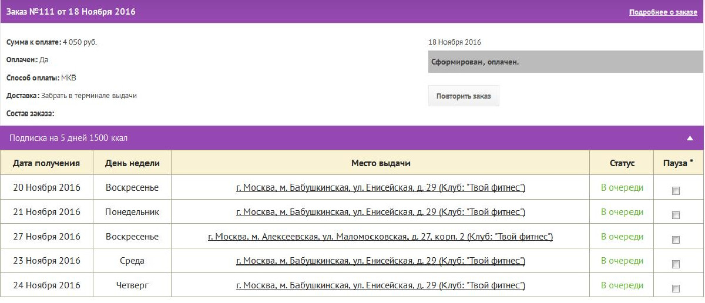Click 'В очереди' status for 27 Ноября
705x303 pixels.
[622, 237]
